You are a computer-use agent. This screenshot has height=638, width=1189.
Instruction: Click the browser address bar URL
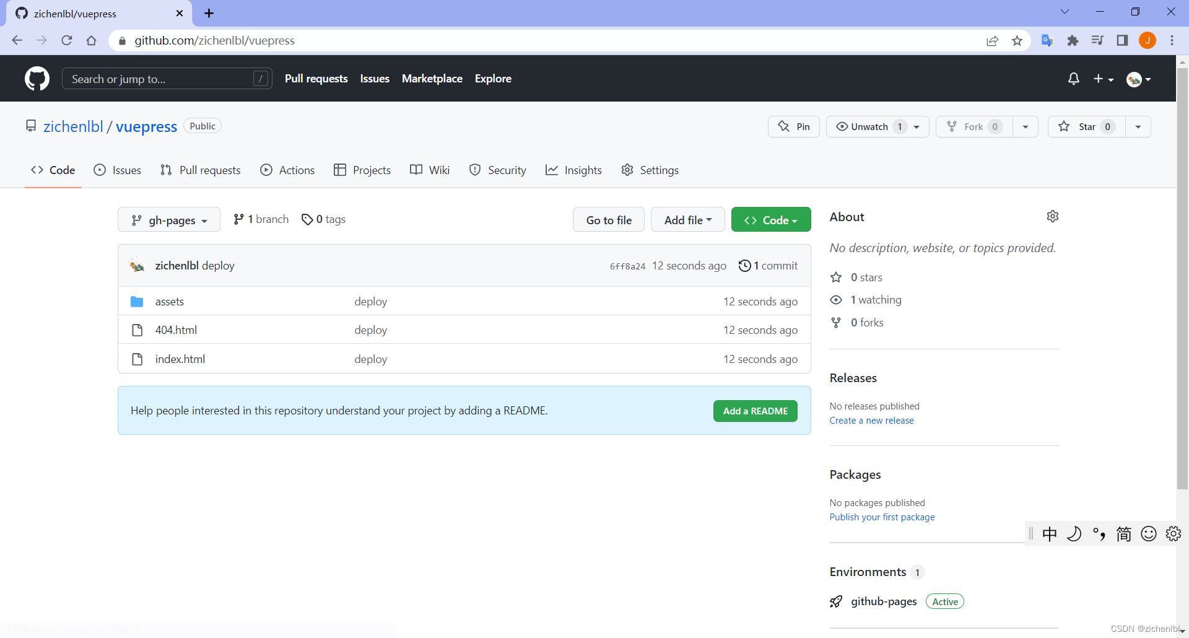pos(214,40)
